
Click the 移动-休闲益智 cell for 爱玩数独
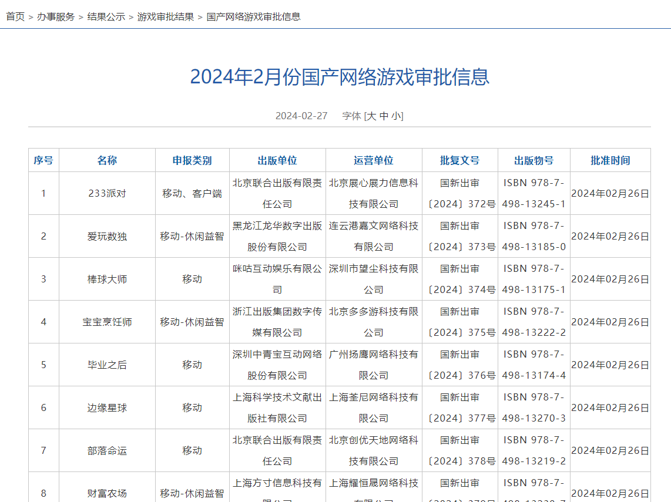192,237
